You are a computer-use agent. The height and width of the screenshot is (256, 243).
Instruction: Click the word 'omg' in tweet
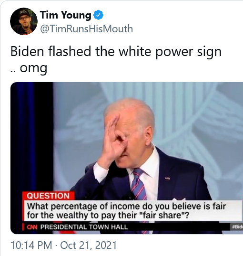coord(33,68)
